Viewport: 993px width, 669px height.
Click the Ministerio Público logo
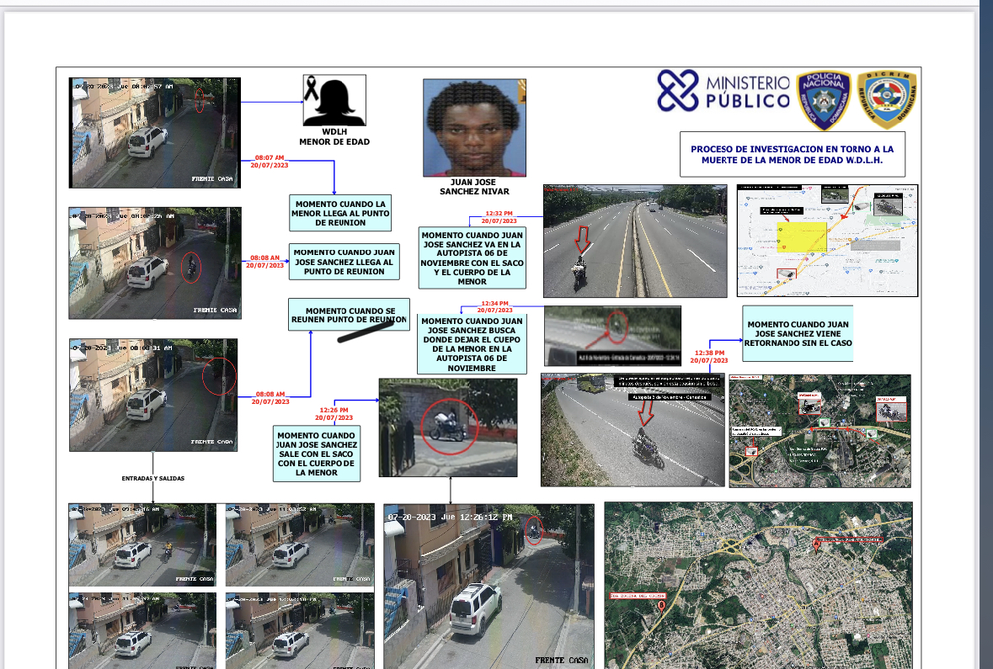point(723,91)
